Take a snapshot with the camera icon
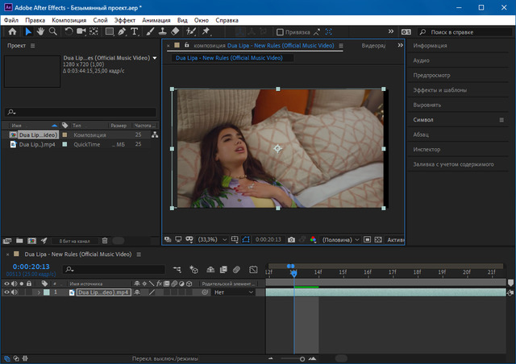516x364 pixels. pyautogui.click(x=291, y=239)
